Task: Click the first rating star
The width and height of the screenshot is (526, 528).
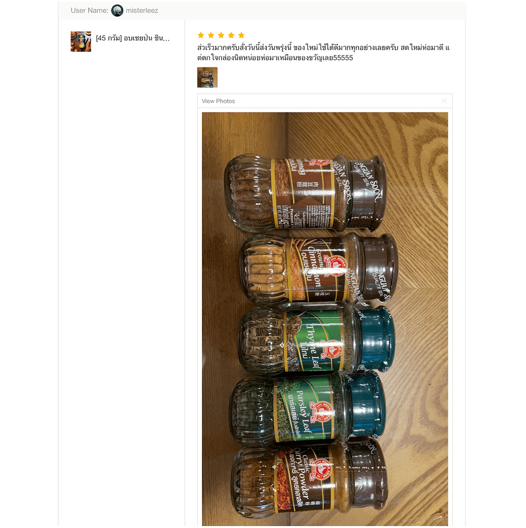Action: tap(201, 35)
